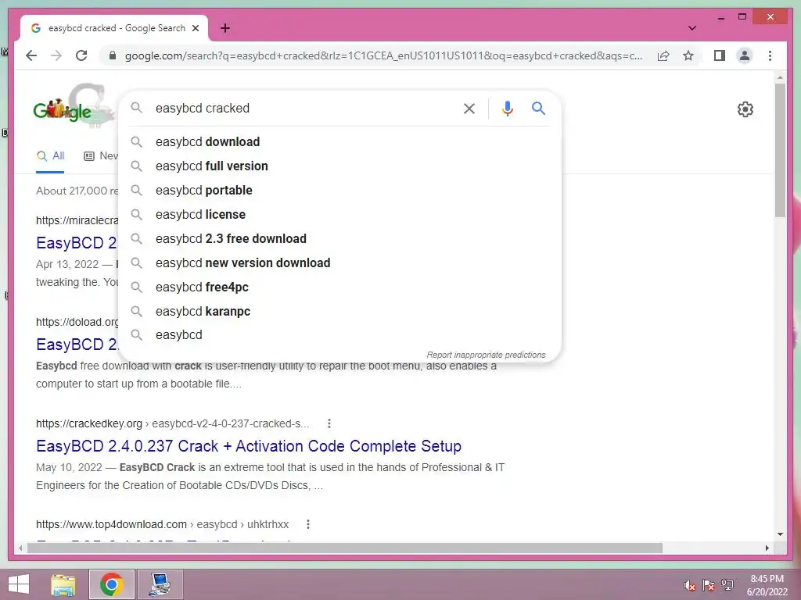Click the horizontal scrollbar thumb
The image size is (801, 600).
345,548
